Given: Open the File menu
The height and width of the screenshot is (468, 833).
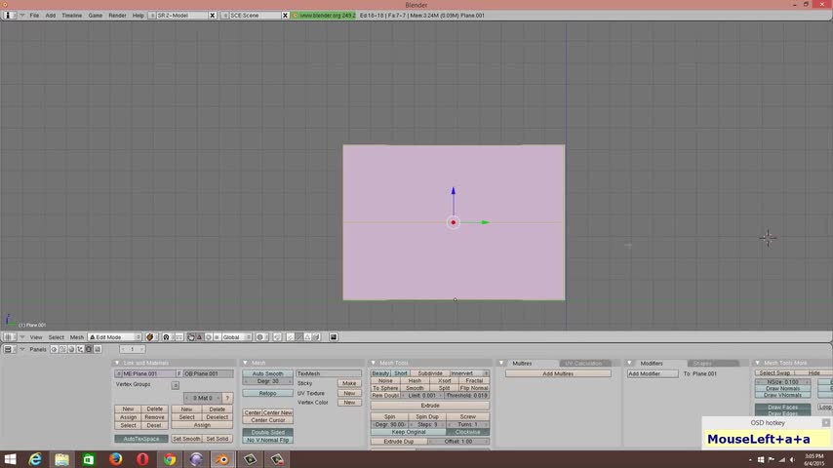Looking at the screenshot, I should pyautogui.click(x=34, y=16).
